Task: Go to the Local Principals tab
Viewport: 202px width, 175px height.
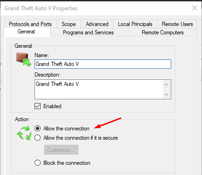Action: click(x=135, y=24)
